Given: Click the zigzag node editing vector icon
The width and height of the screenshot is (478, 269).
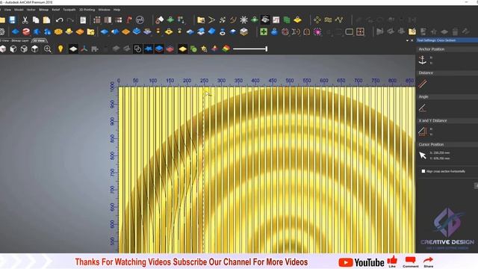Looking at the screenshot, I should [x=339, y=20].
